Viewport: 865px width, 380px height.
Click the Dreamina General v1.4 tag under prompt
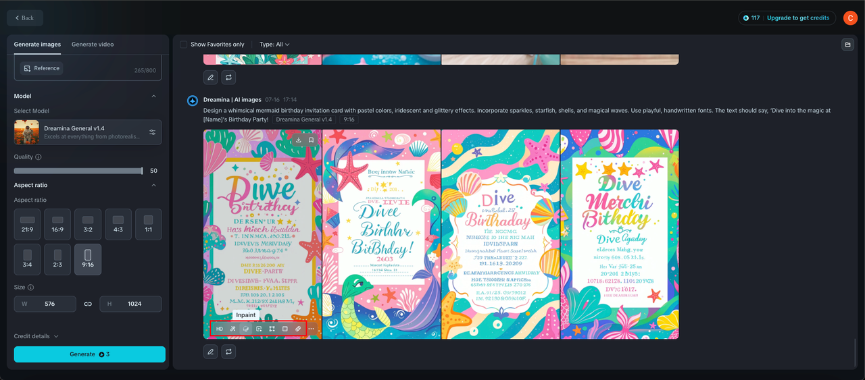pyautogui.click(x=304, y=119)
